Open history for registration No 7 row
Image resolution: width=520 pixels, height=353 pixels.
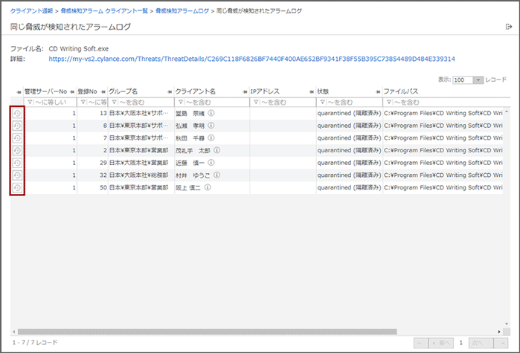17,138
